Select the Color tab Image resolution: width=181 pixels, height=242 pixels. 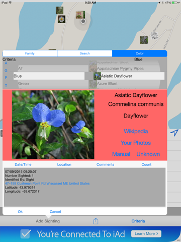click(140, 53)
